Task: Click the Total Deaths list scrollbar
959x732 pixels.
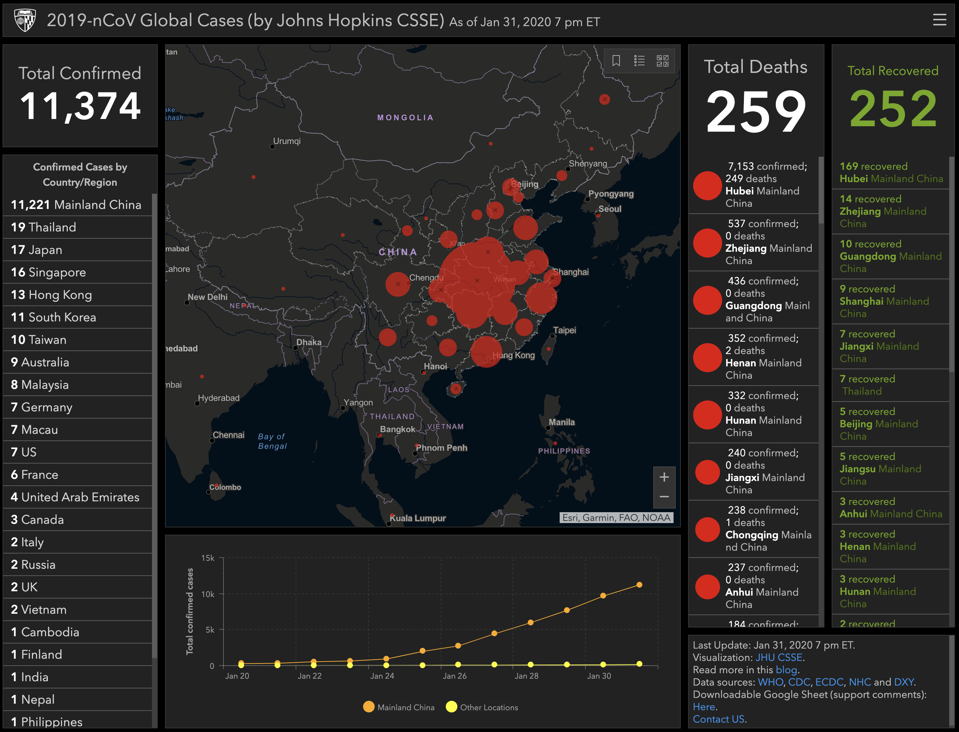Action: click(821, 190)
